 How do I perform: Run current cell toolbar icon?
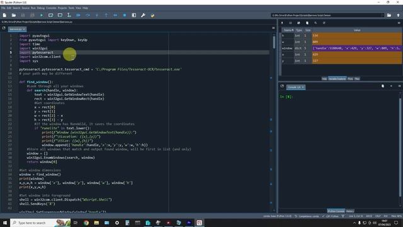click(x=50, y=15)
